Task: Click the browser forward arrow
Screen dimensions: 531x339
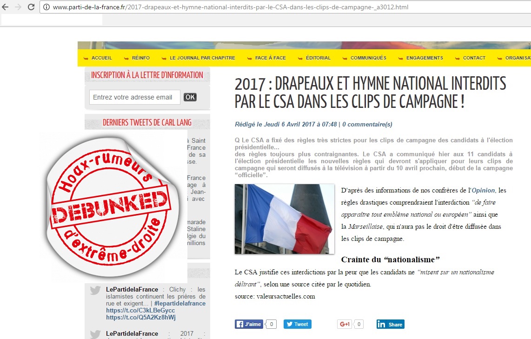Action: (18, 7)
